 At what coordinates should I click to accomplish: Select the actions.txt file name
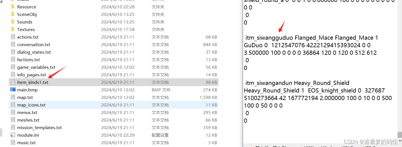pos(28,37)
